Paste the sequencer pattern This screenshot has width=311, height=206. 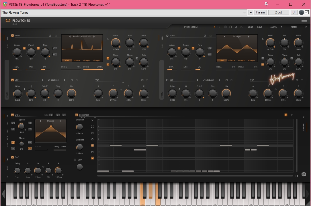(x=92, y=139)
